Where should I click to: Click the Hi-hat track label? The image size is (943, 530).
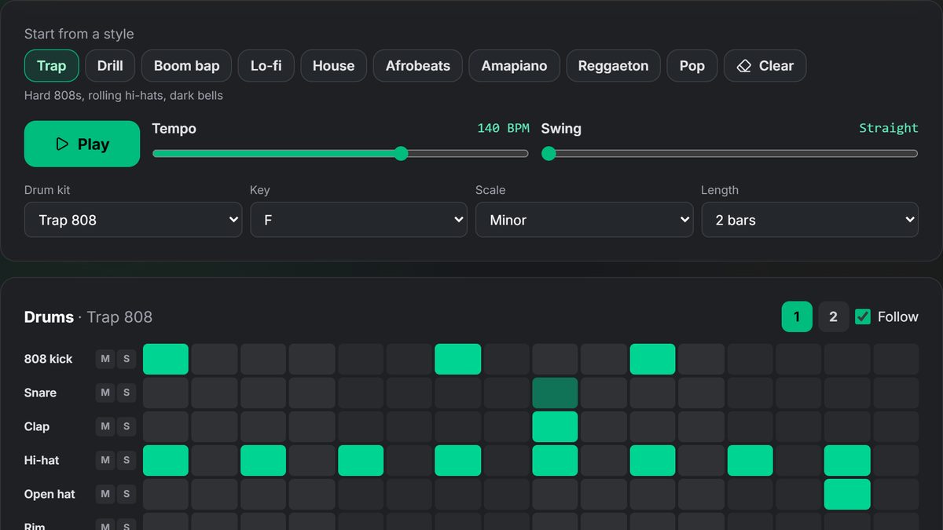coord(42,460)
